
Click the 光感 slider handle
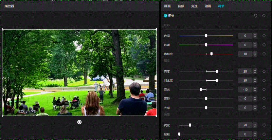[206, 108]
